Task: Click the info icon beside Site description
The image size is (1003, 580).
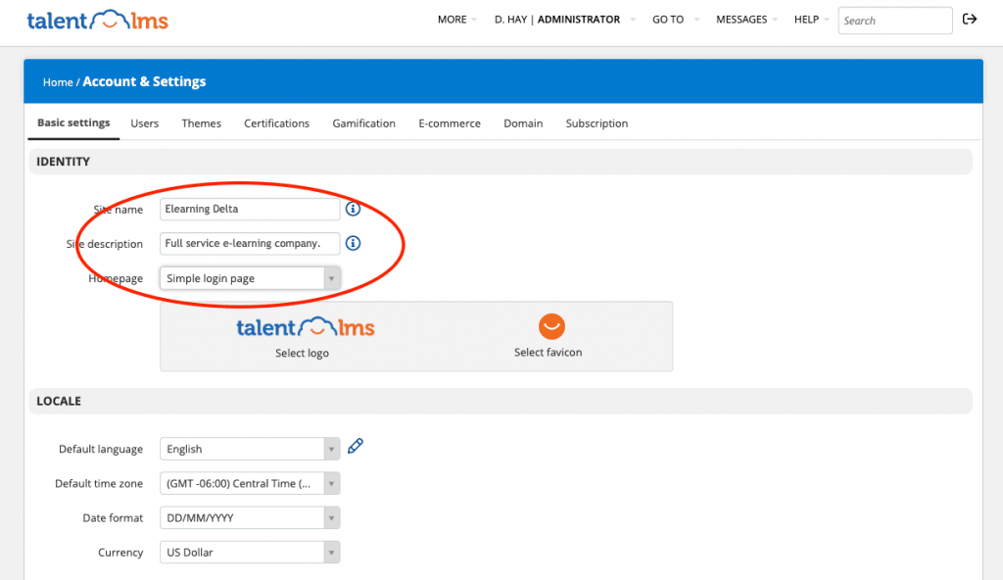Action: [353, 243]
